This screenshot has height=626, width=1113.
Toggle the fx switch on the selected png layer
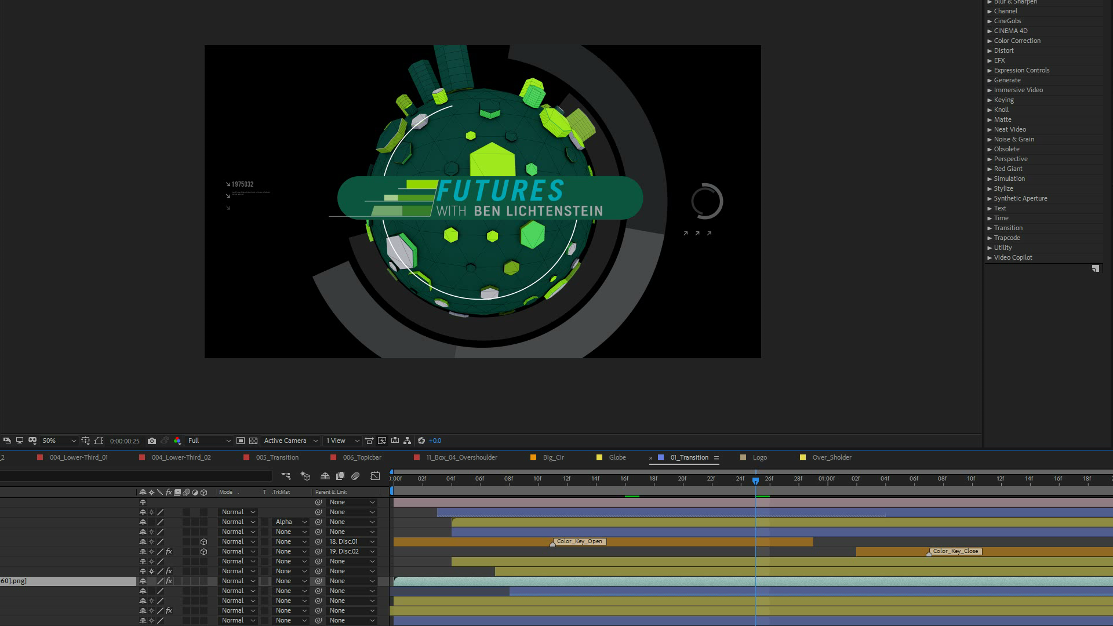(x=169, y=581)
